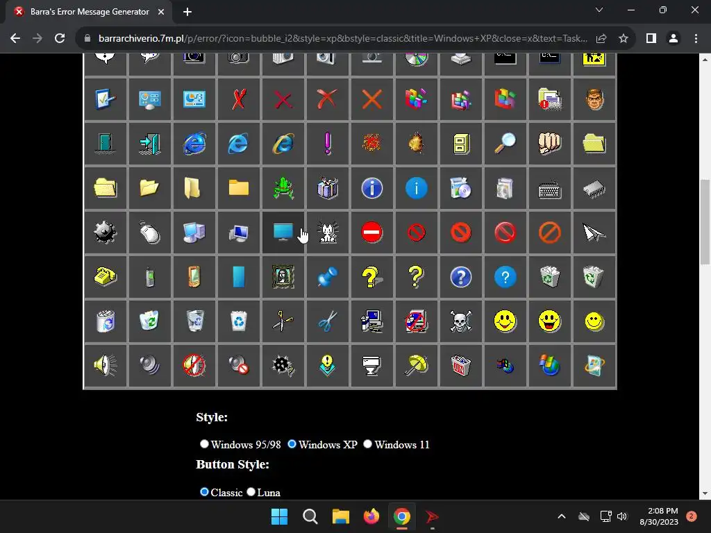Choose the red stop minus sign icon
This screenshot has height=533, width=711.
[x=372, y=232]
